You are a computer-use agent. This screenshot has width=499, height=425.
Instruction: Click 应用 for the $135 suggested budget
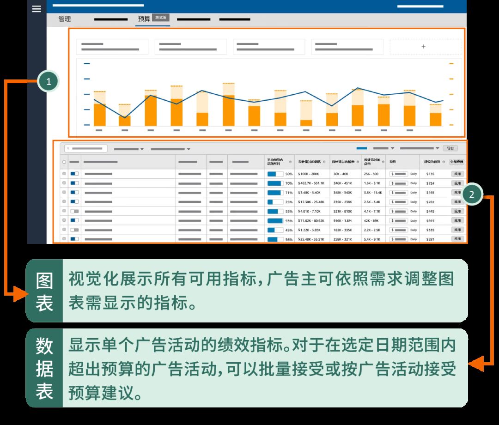[x=457, y=174]
